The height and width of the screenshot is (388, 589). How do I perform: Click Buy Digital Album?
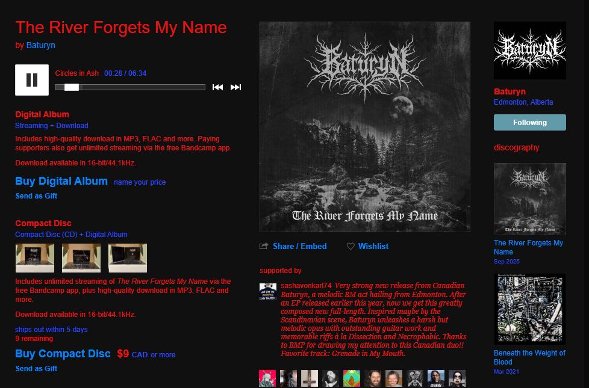pos(61,181)
